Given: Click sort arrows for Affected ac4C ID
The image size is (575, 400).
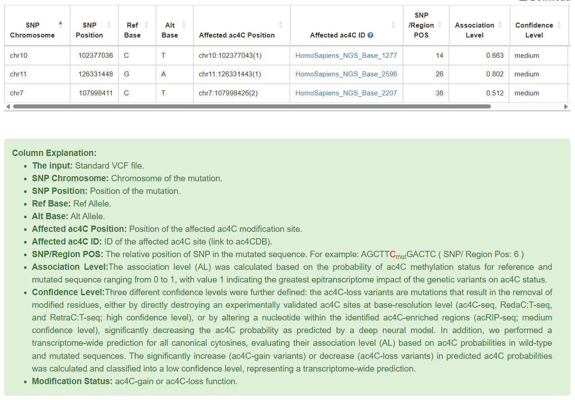Looking at the screenshot, I should pyautogui.click(x=393, y=25).
